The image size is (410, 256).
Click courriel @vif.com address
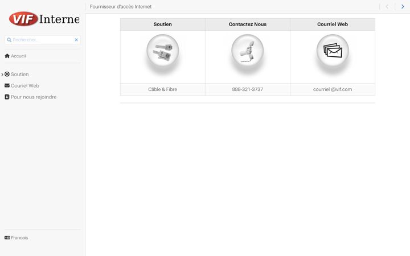point(333,89)
